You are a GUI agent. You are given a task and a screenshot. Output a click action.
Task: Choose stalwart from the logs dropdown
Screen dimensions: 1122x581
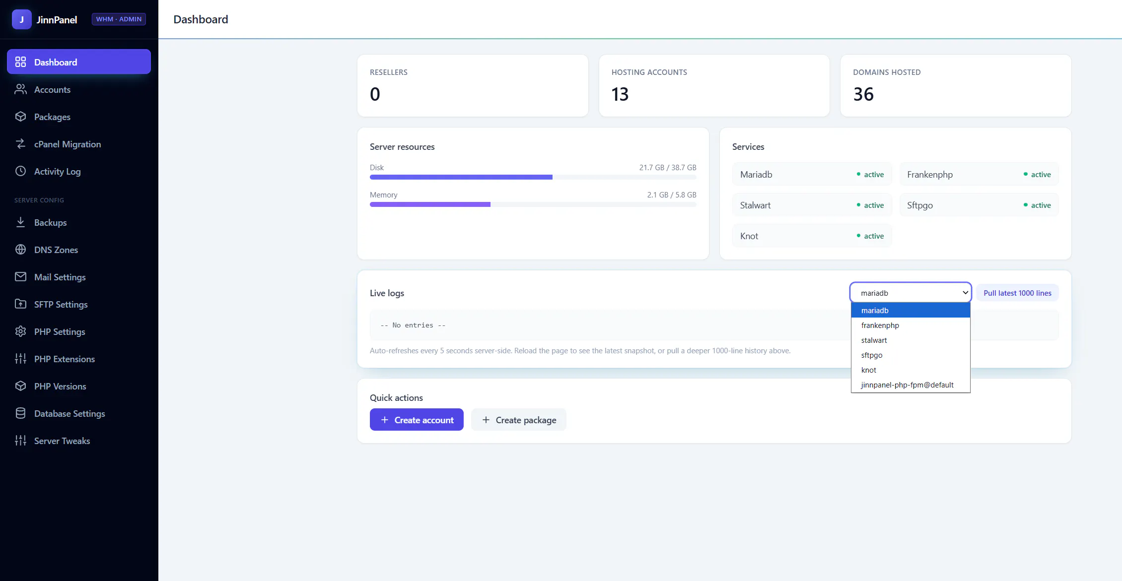pos(911,340)
